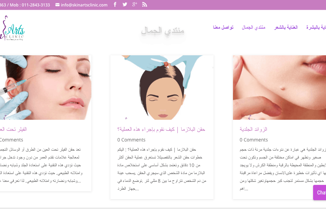The height and width of the screenshot is (209, 326).
Task: Click the info@skinartsclinic.com email link
Action: click(x=84, y=5)
